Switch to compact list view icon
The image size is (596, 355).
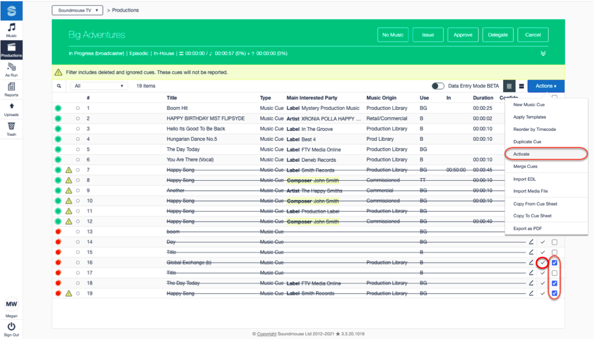pos(509,86)
